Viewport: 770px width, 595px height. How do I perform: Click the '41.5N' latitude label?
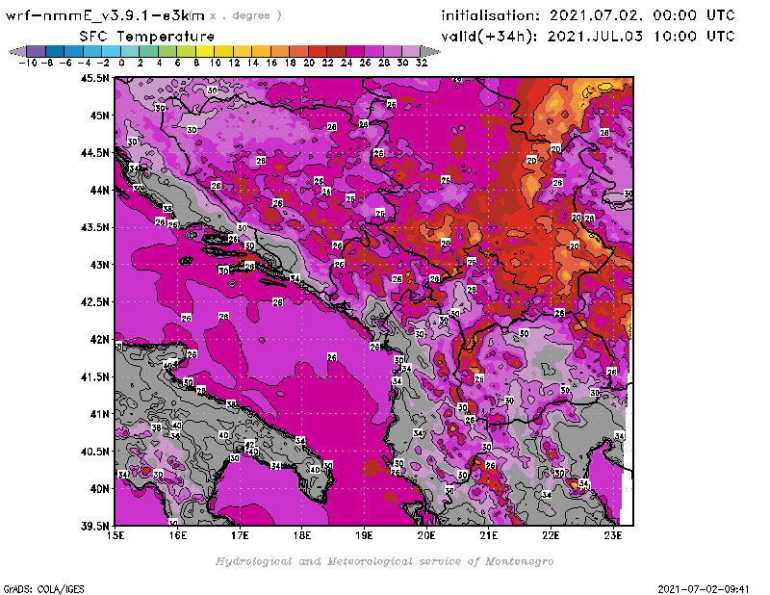[x=94, y=376]
